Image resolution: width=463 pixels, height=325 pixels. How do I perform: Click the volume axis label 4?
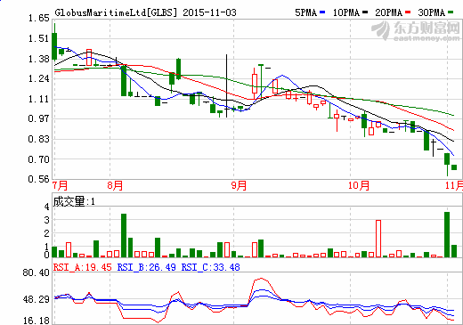(x=46, y=207)
